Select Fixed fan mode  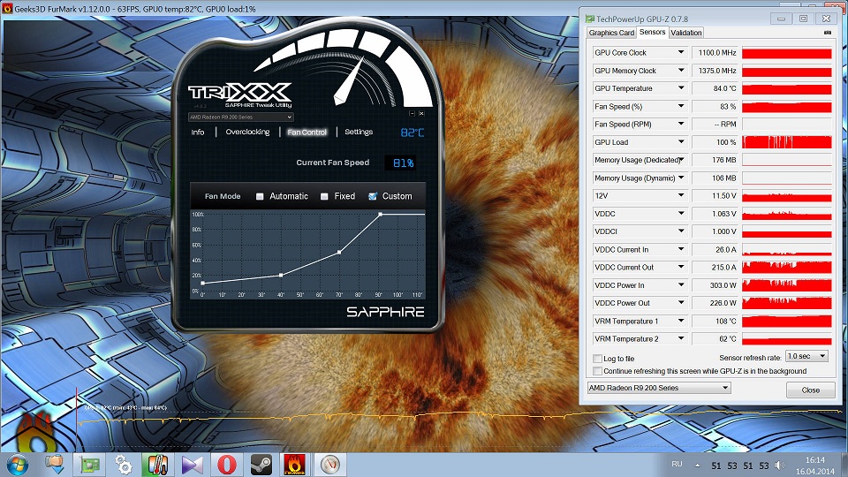[324, 196]
